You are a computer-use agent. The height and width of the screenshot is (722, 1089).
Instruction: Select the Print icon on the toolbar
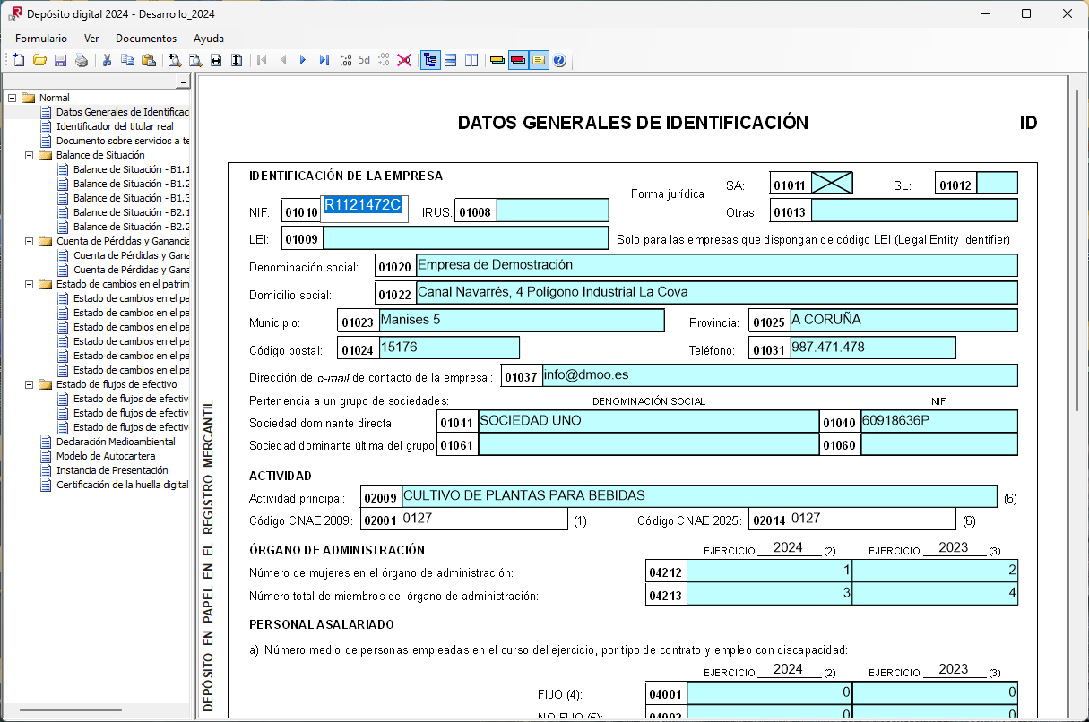[80, 60]
